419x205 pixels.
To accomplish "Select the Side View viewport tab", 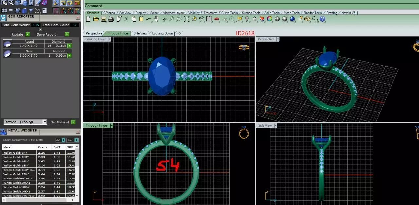I will (x=140, y=33).
